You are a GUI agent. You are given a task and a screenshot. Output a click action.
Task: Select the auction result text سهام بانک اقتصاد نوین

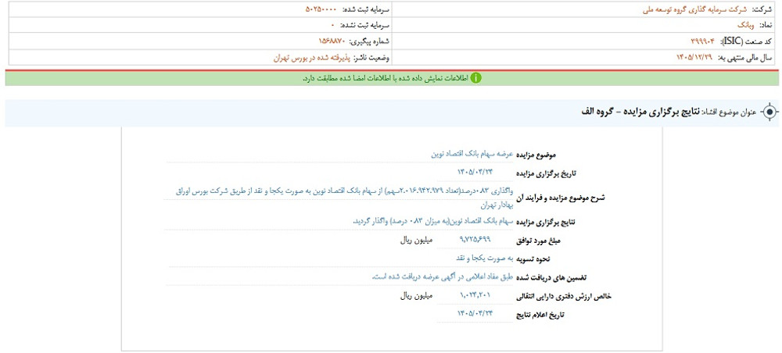tap(433, 222)
